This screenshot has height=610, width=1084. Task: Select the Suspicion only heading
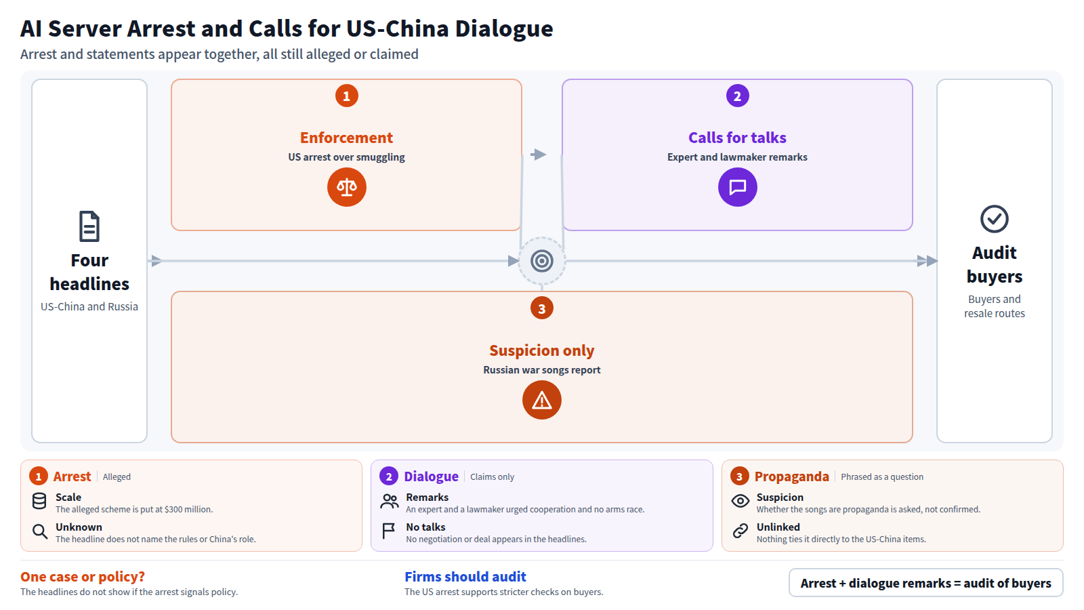[542, 350]
